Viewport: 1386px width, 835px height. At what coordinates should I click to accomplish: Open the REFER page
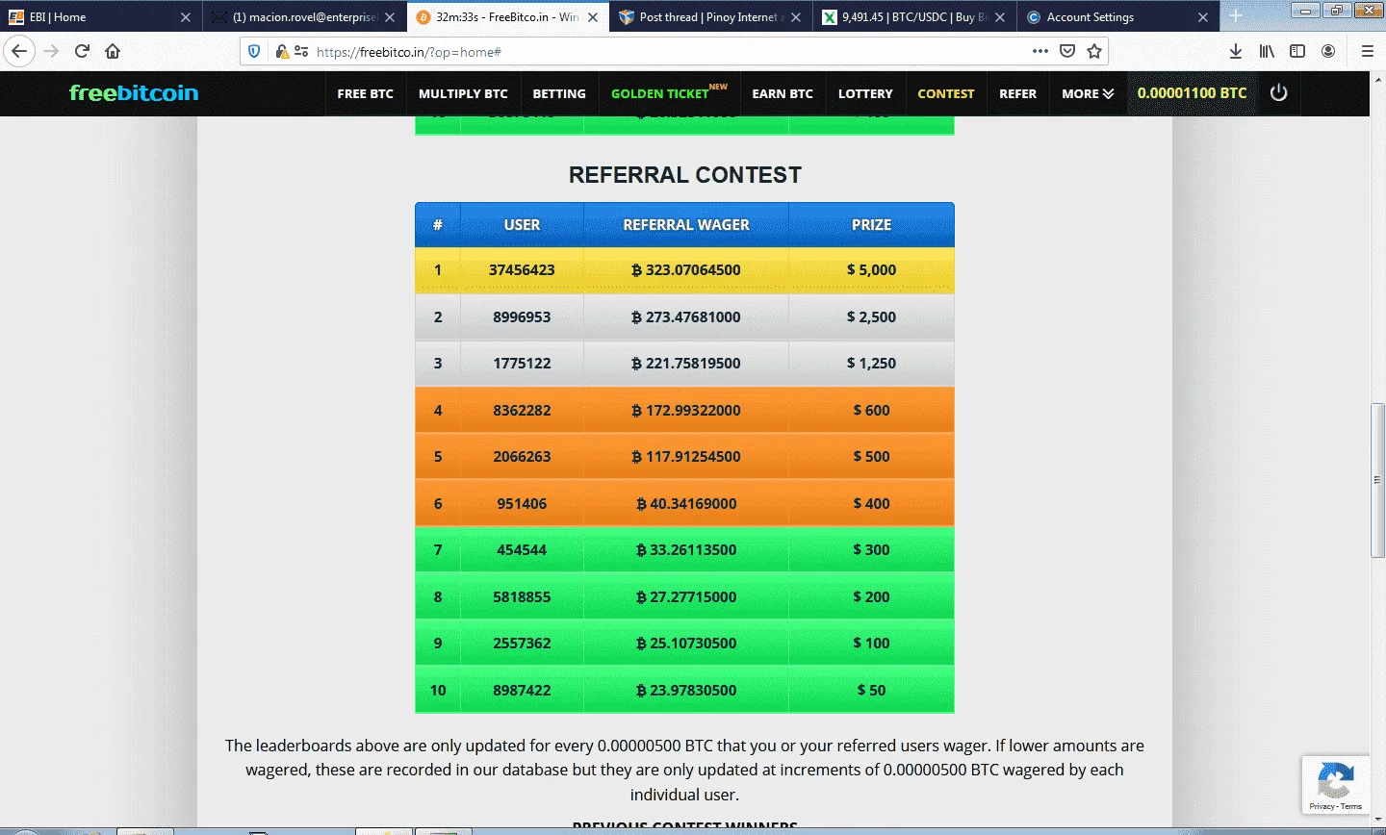point(1018,93)
